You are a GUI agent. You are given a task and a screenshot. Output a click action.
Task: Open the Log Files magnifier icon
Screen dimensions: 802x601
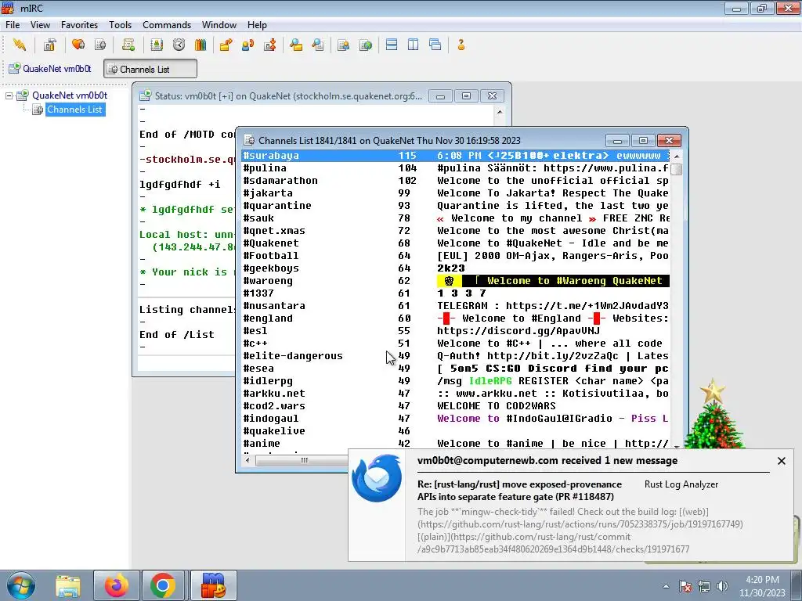[x=318, y=45]
